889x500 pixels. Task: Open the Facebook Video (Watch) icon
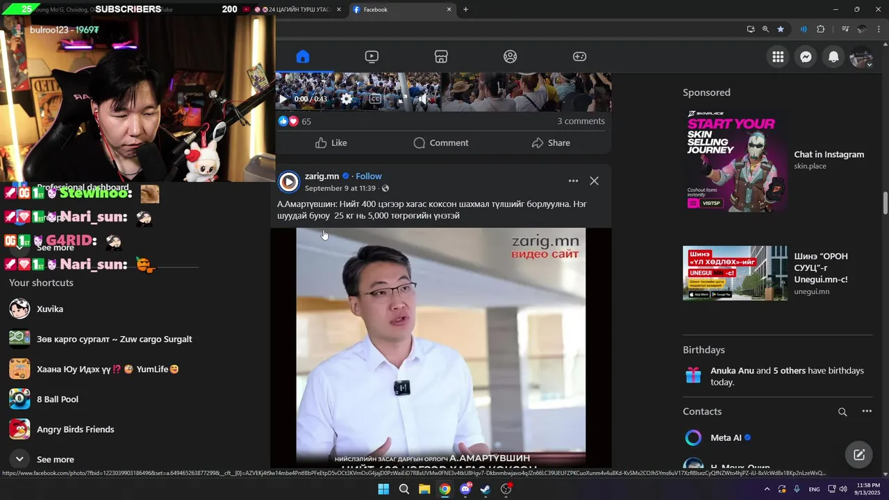click(372, 57)
